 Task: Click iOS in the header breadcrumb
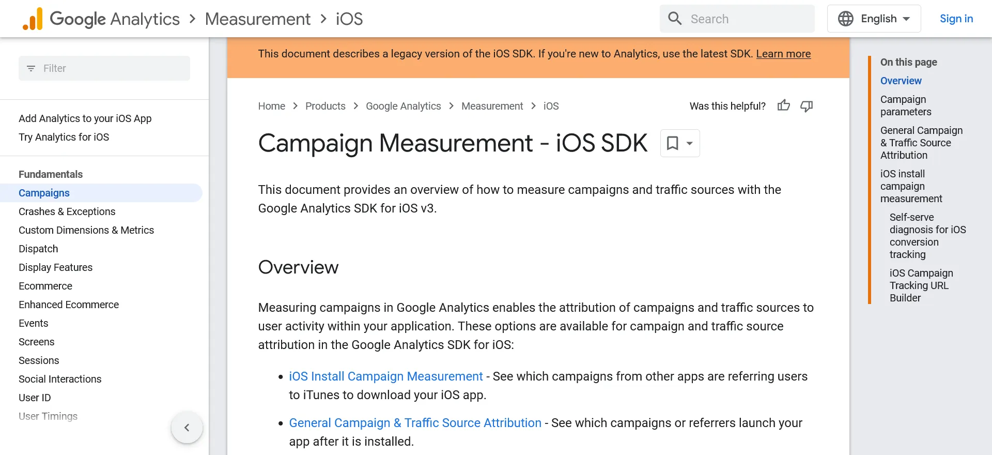pyautogui.click(x=349, y=19)
